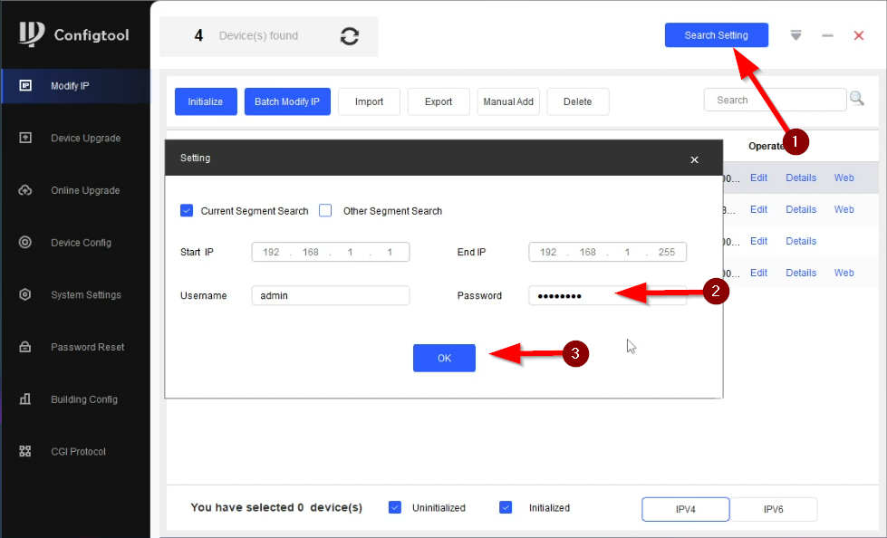Open the title bar dropdown menu arrow
The image size is (887, 538).
point(795,35)
